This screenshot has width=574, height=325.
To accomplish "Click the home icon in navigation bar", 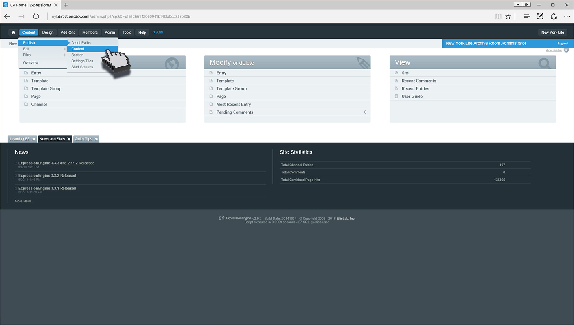I will tap(13, 33).
